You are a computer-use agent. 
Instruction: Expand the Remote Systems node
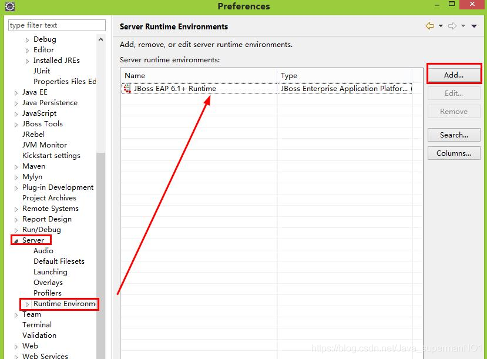click(16, 209)
